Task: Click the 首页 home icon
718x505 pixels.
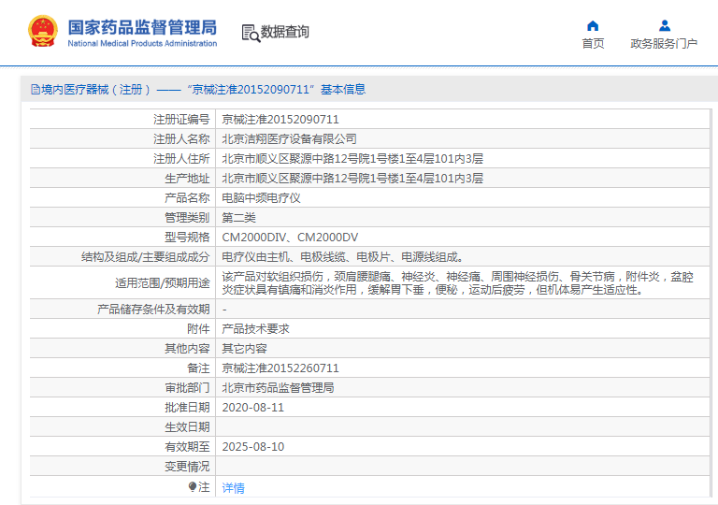Action: pos(593,25)
